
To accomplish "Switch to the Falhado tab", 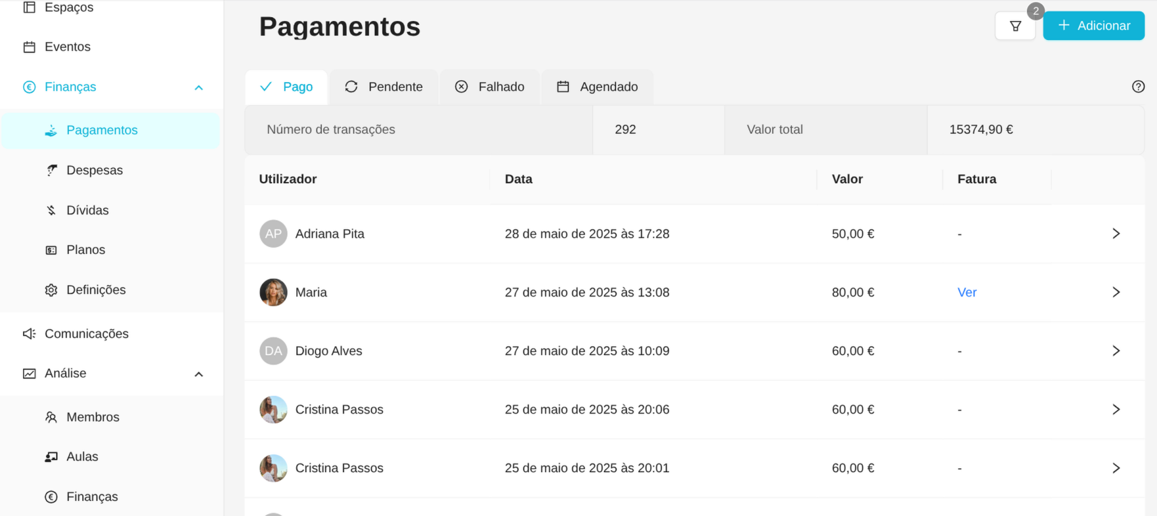I will click(490, 87).
